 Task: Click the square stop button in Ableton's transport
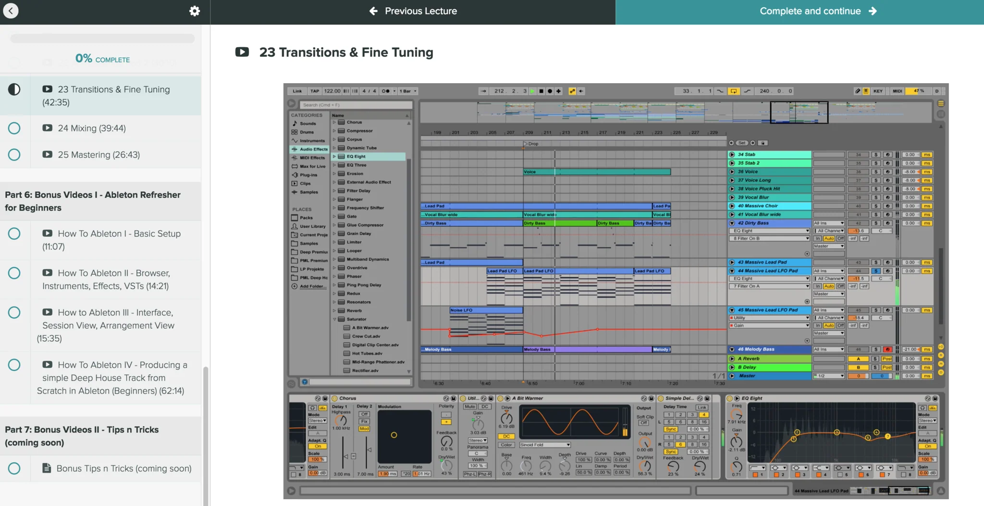click(541, 91)
